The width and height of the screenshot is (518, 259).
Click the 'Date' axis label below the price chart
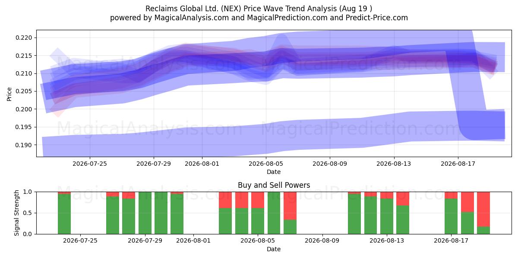[x=274, y=172]
